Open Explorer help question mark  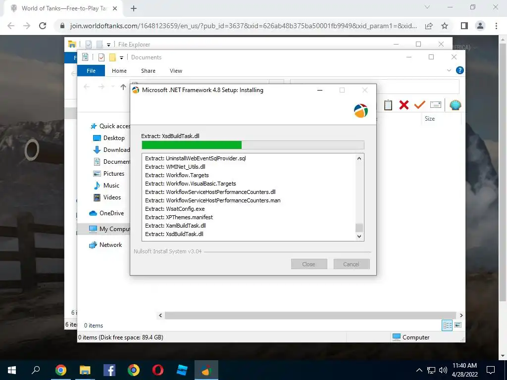[x=459, y=70]
